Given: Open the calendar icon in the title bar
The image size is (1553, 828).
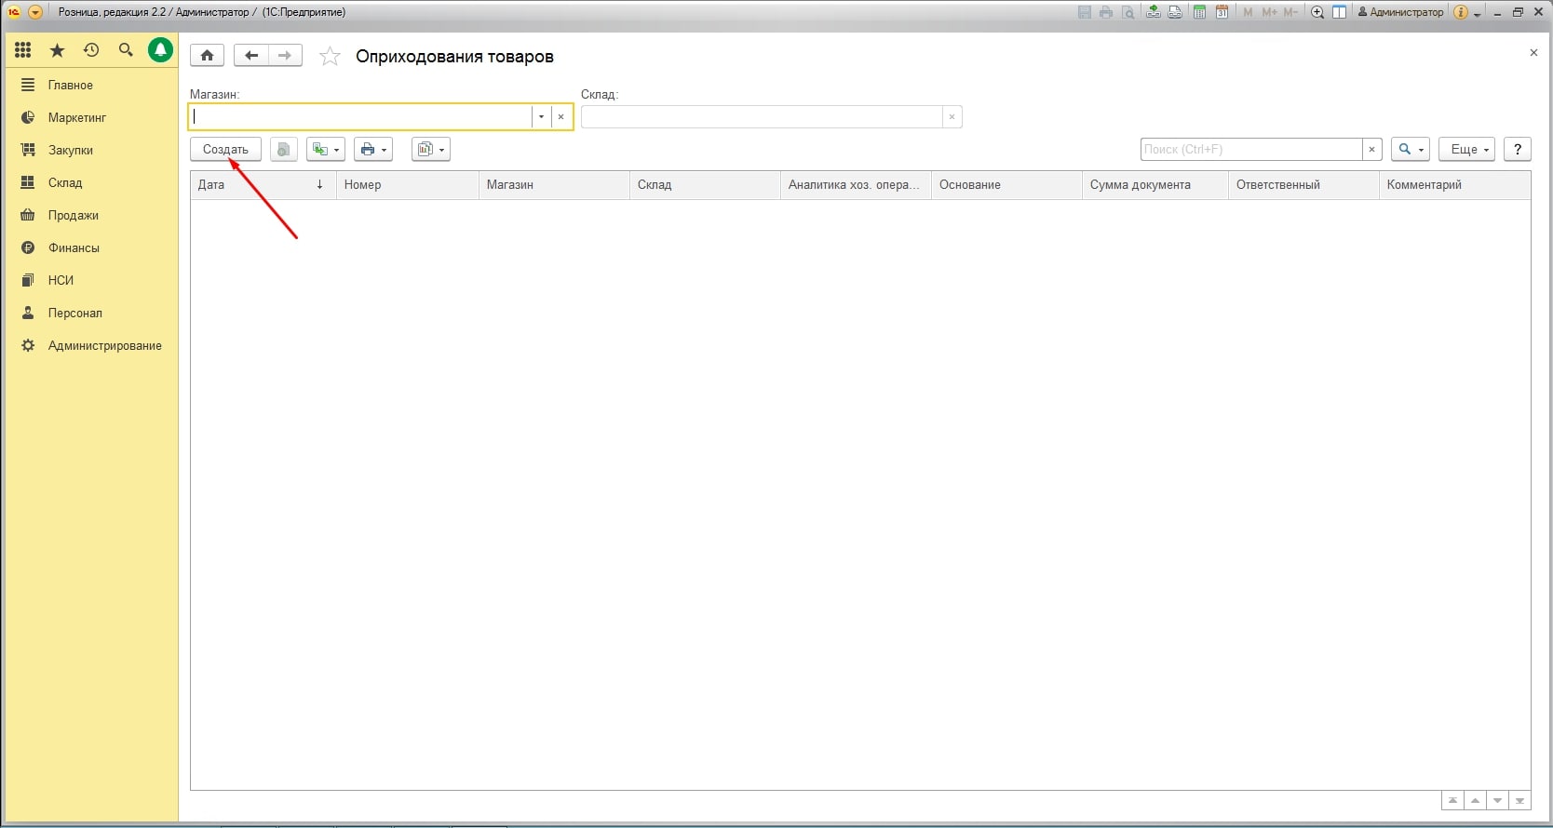Looking at the screenshot, I should 1222,12.
